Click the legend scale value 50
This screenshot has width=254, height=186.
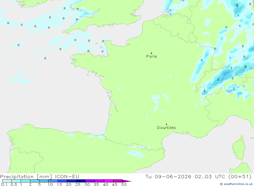(124, 184)
